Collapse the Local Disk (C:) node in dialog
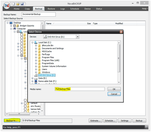151x132 pixels. pyautogui.click(x=32, y=42)
